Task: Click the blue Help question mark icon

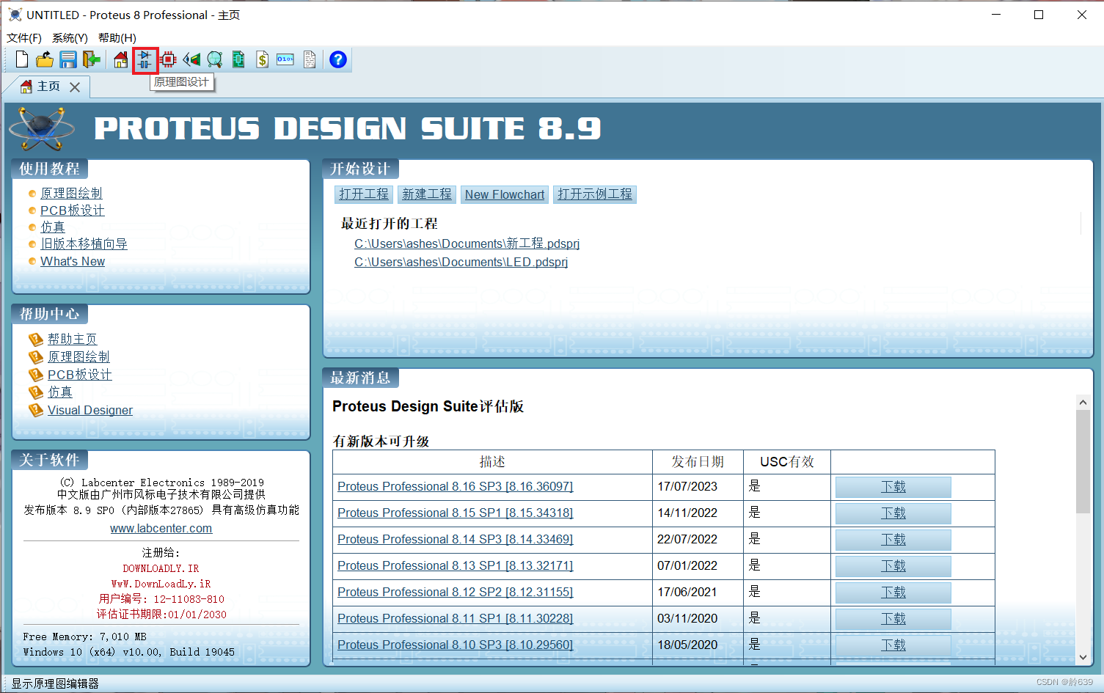Action: pyautogui.click(x=337, y=59)
